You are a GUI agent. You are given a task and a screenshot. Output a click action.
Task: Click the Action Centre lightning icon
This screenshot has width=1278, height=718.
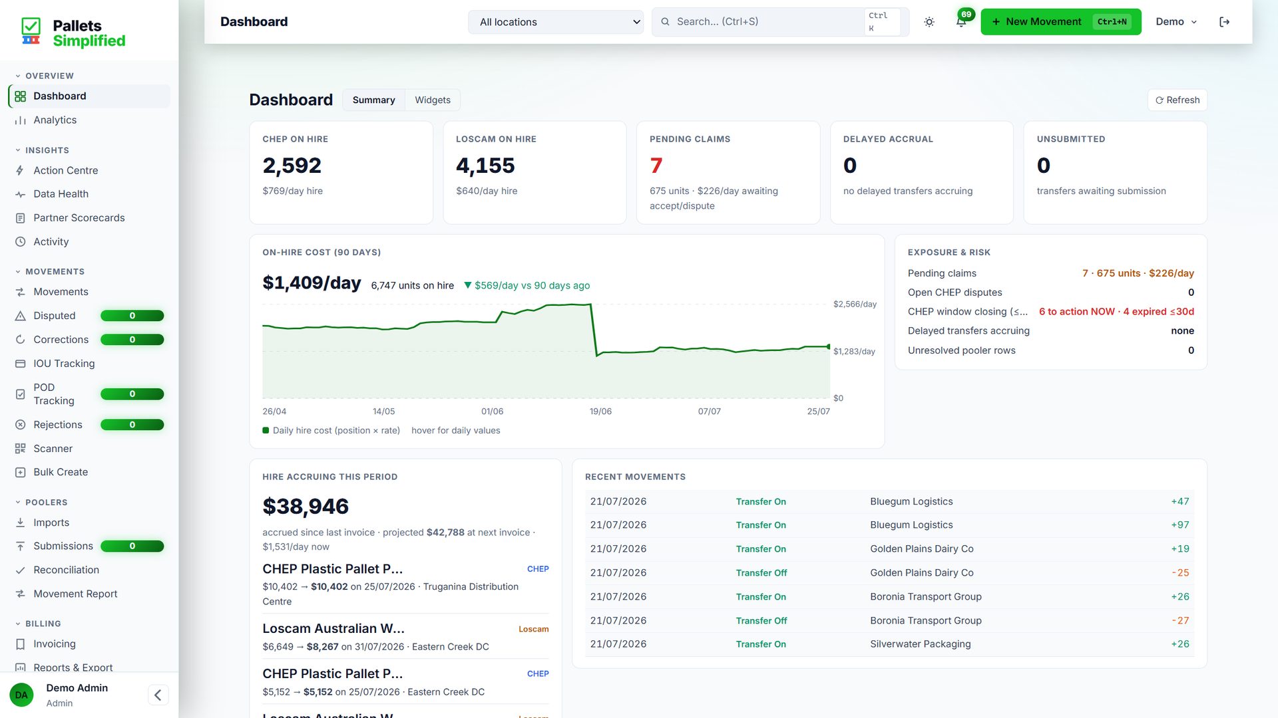click(20, 171)
